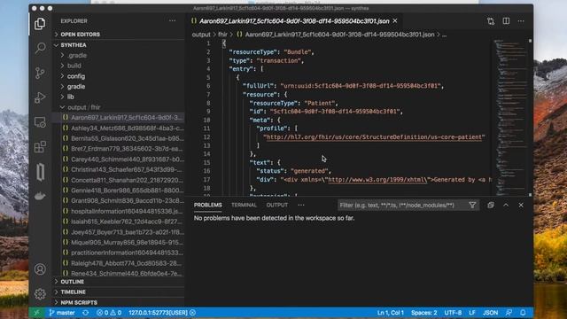
Task: Open more panel tabs ellipsis
Action: coord(301,205)
